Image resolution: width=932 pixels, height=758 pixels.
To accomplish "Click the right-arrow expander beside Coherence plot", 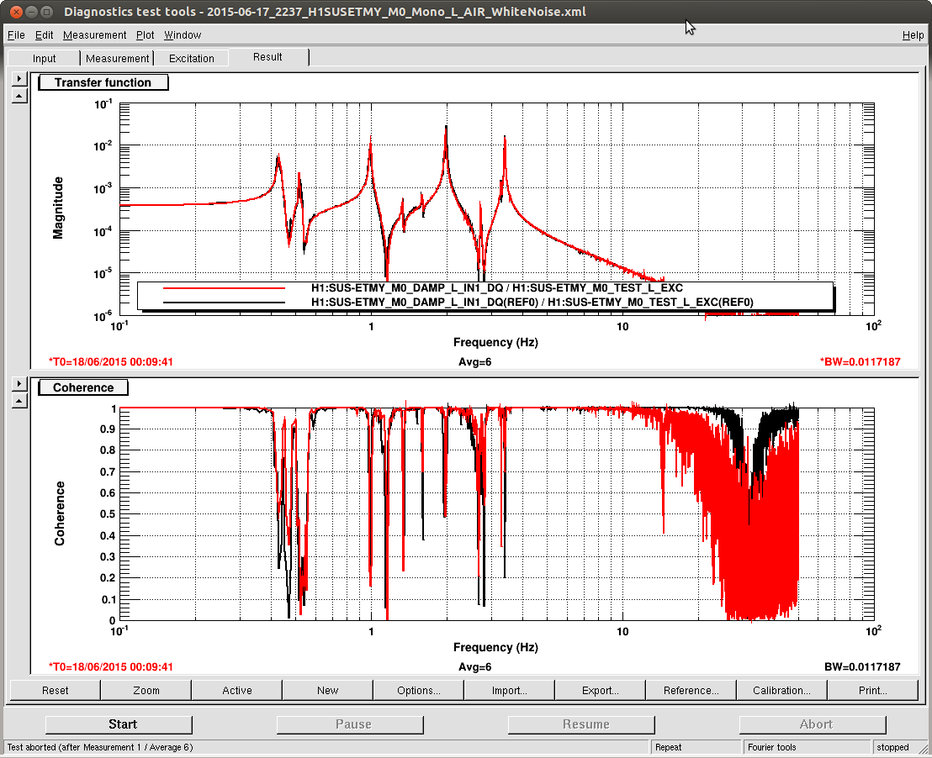I will pos(19,384).
